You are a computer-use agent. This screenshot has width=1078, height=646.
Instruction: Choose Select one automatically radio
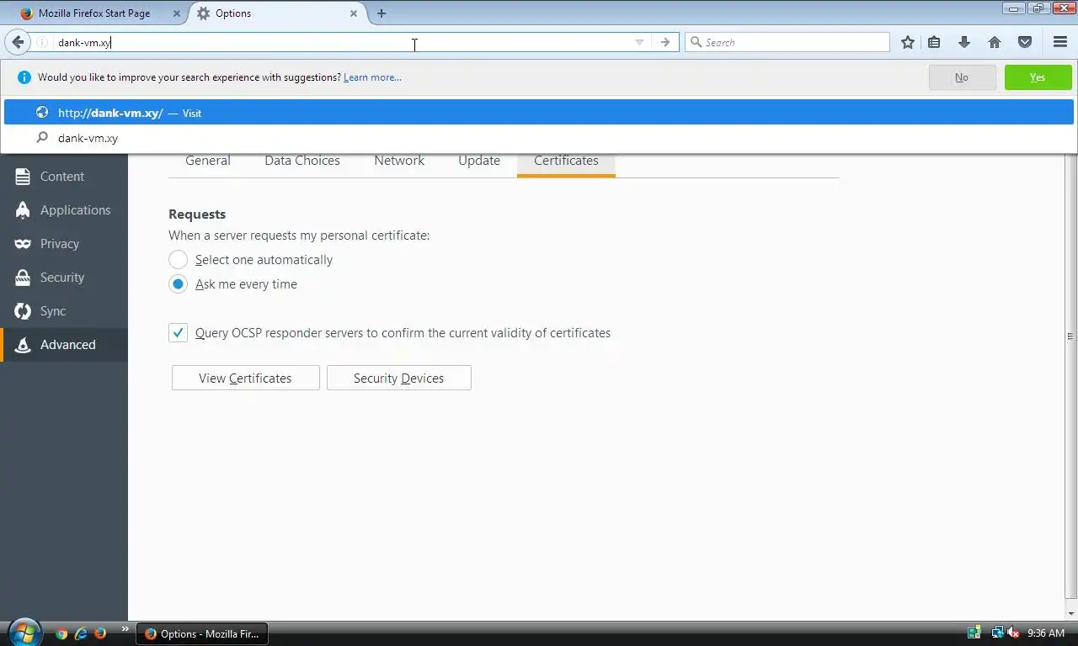[178, 260]
